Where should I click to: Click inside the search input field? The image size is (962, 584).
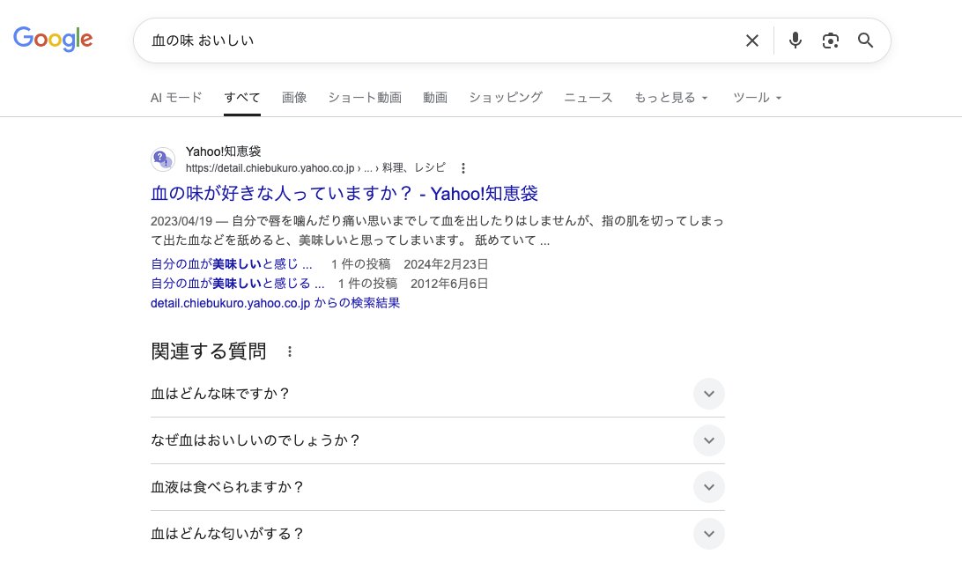[x=432, y=41]
